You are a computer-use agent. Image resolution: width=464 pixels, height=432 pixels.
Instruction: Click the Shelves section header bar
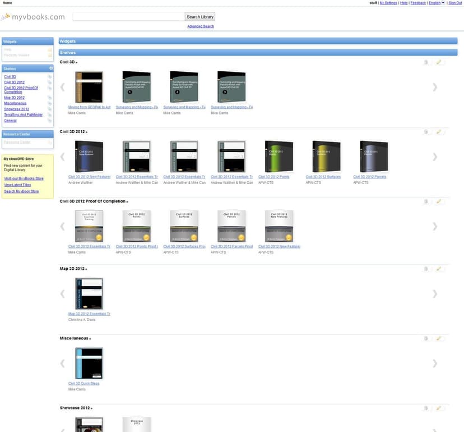coord(258,52)
